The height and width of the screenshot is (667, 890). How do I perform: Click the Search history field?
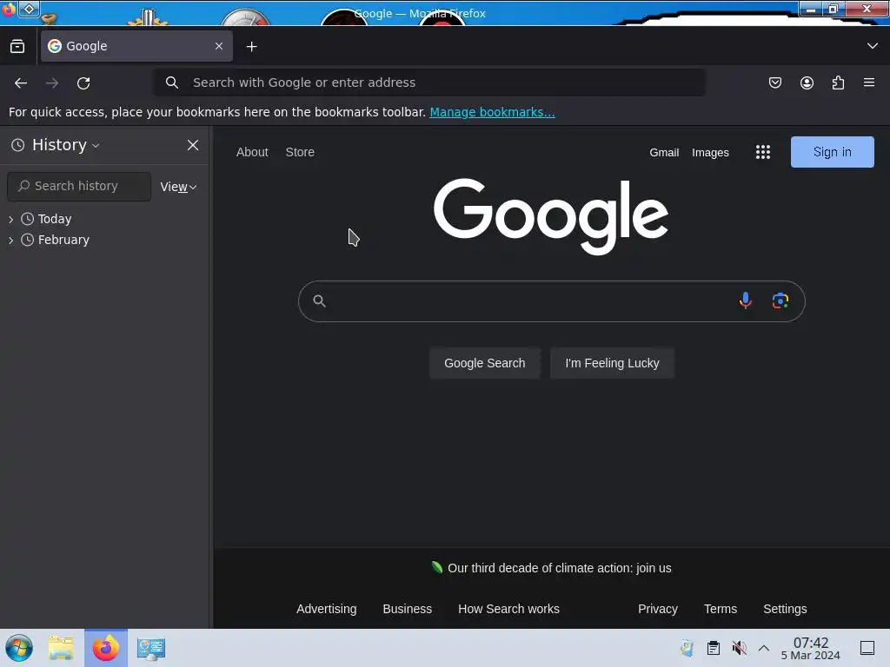79,187
